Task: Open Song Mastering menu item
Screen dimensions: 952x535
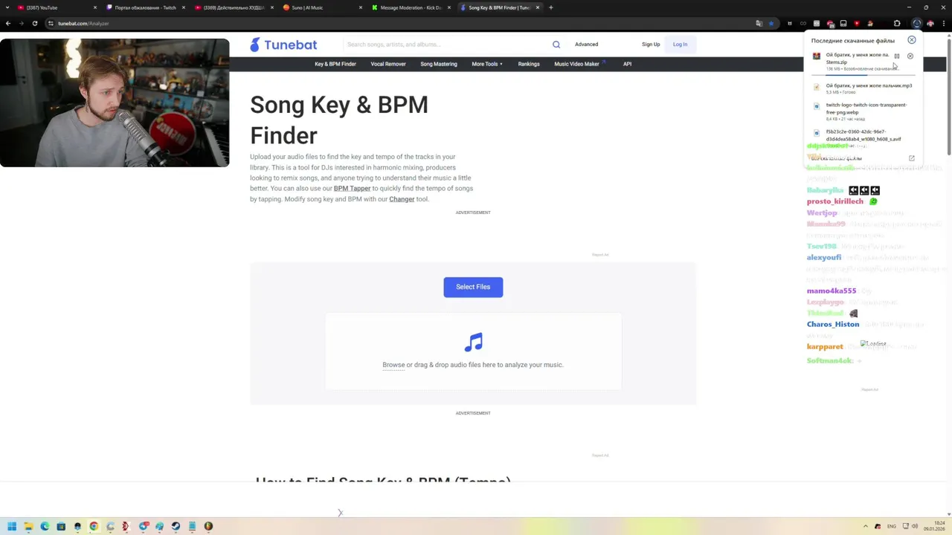Action: (x=439, y=64)
